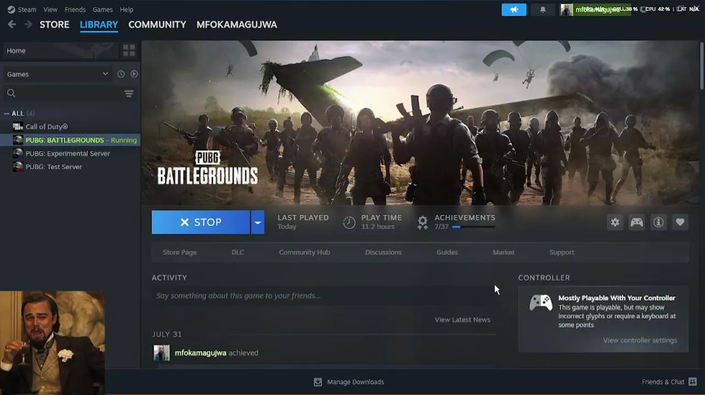Open the Help menu

click(x=127, y=9)
